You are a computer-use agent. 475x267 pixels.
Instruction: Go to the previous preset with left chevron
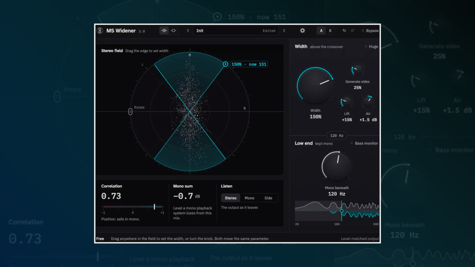(188, 31)
